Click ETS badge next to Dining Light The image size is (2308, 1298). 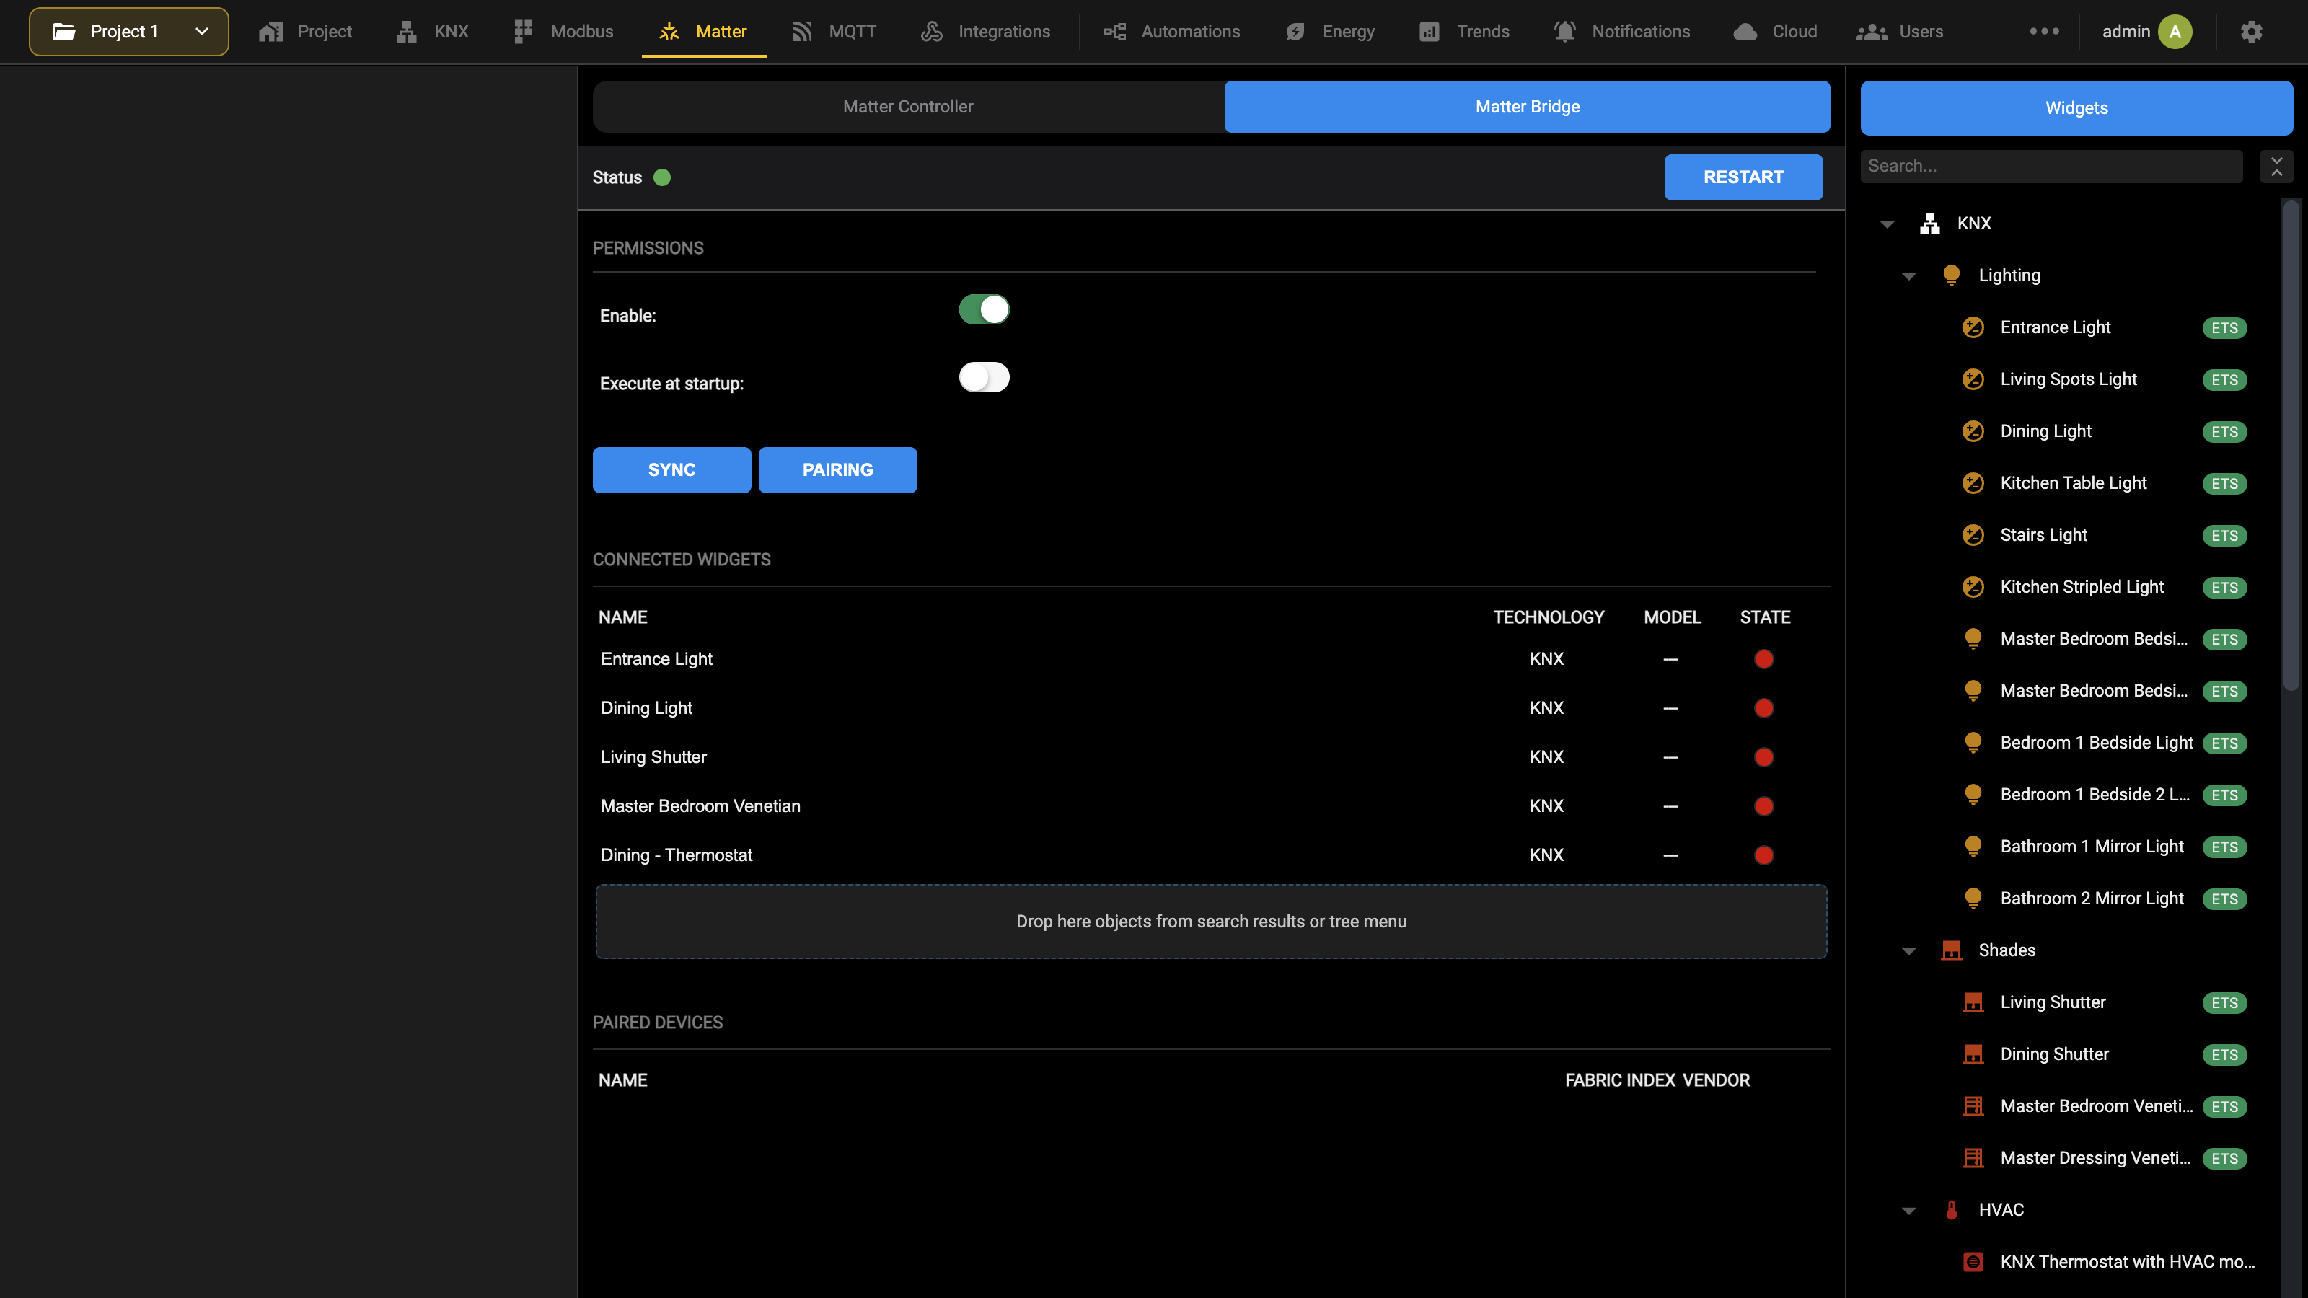pyautogui.click(x=2224, y=432)
